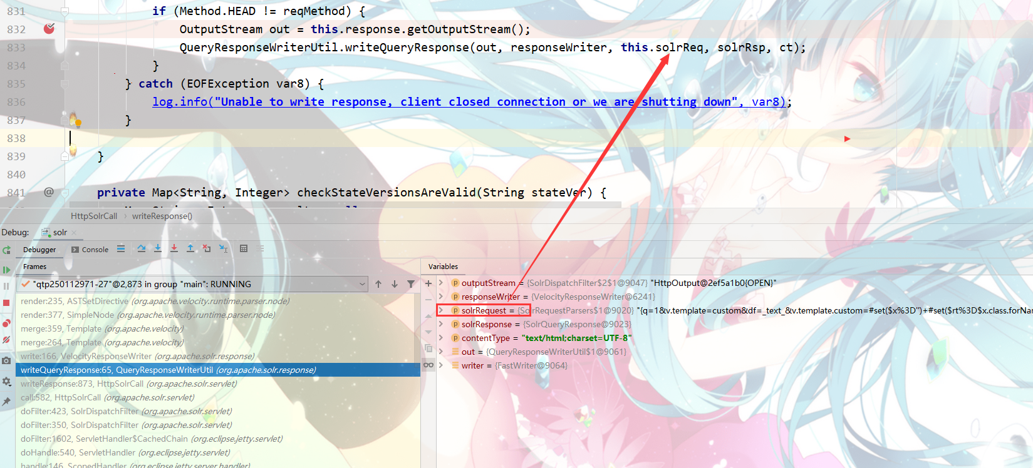Select the Frames panel tab

point(35,267)
